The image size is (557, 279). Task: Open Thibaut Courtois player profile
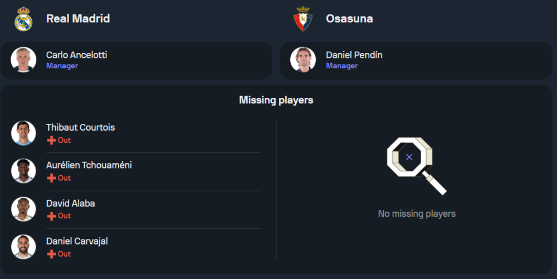point(80,127)
